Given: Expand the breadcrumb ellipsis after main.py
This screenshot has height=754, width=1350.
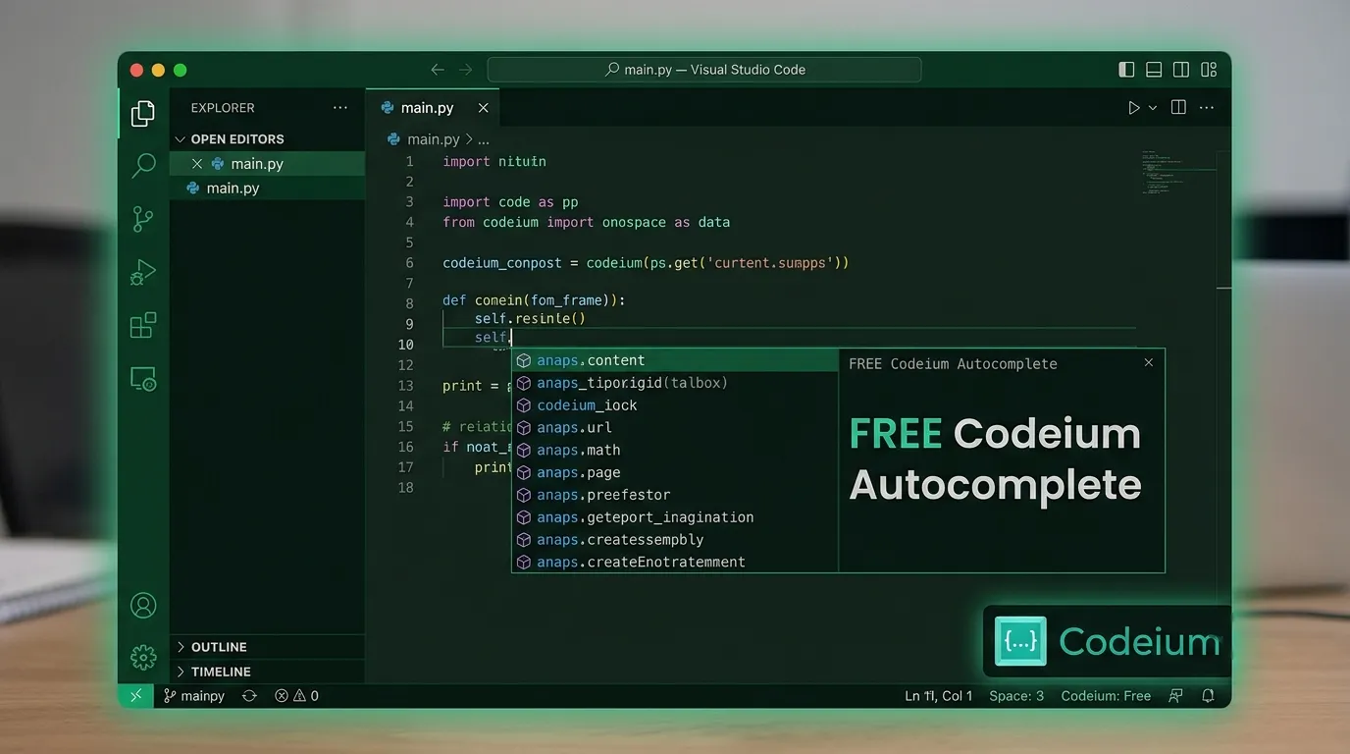Looking at the screenshot, I should tap(484, 140).
